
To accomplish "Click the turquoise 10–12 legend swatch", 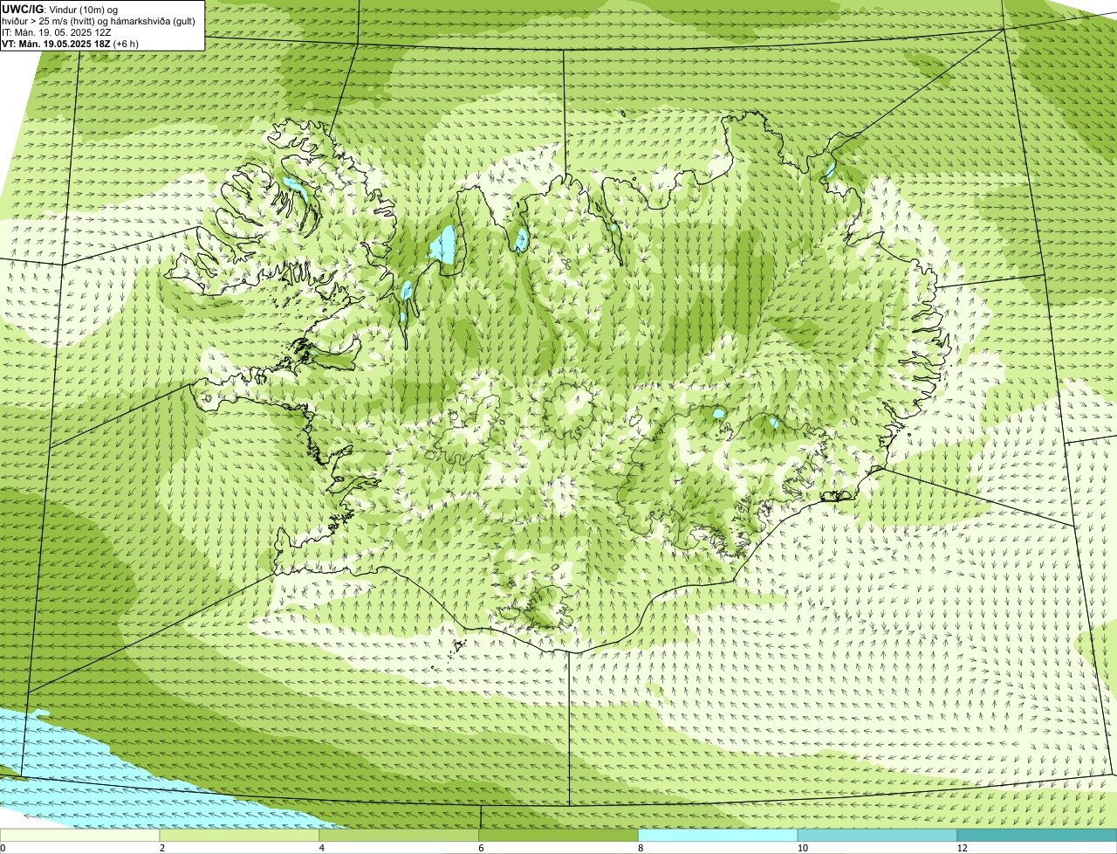I will pyautogui.click(x=878, y=835).
